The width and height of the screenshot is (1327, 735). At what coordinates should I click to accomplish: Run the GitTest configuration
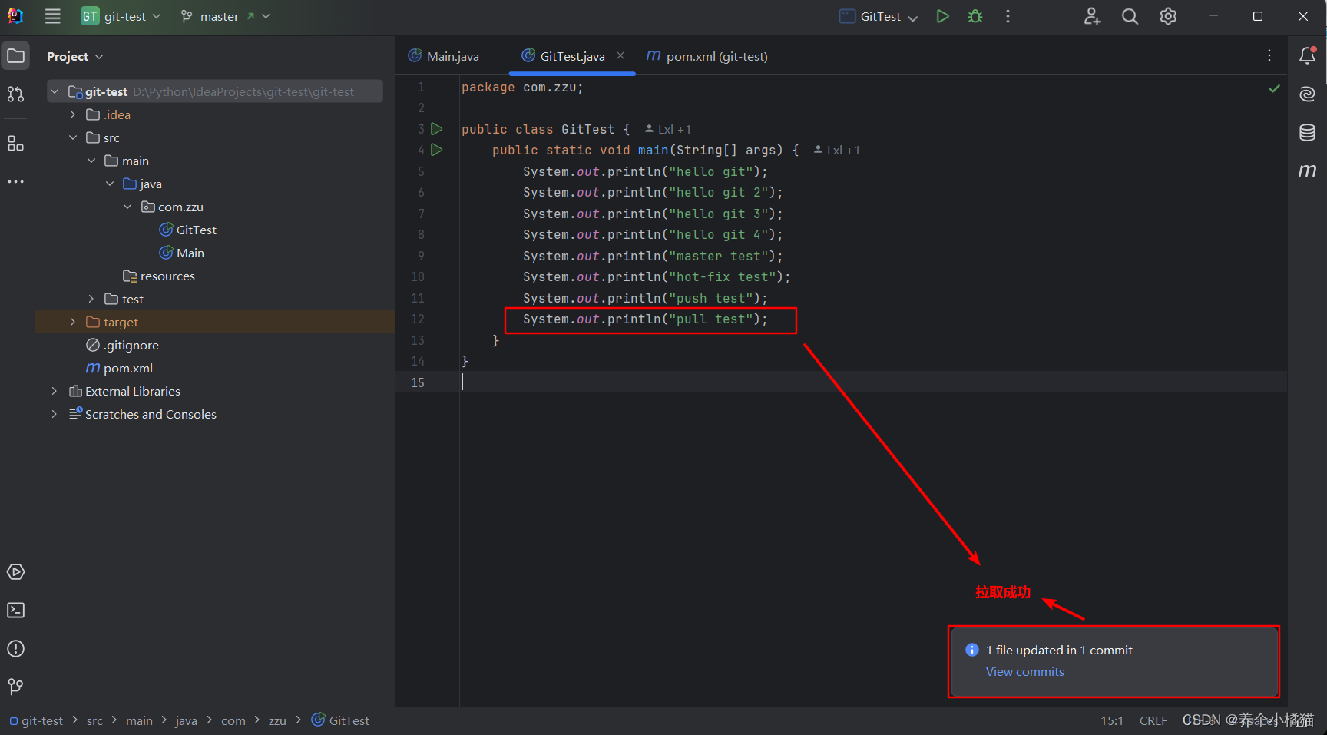tap(942, 16)
